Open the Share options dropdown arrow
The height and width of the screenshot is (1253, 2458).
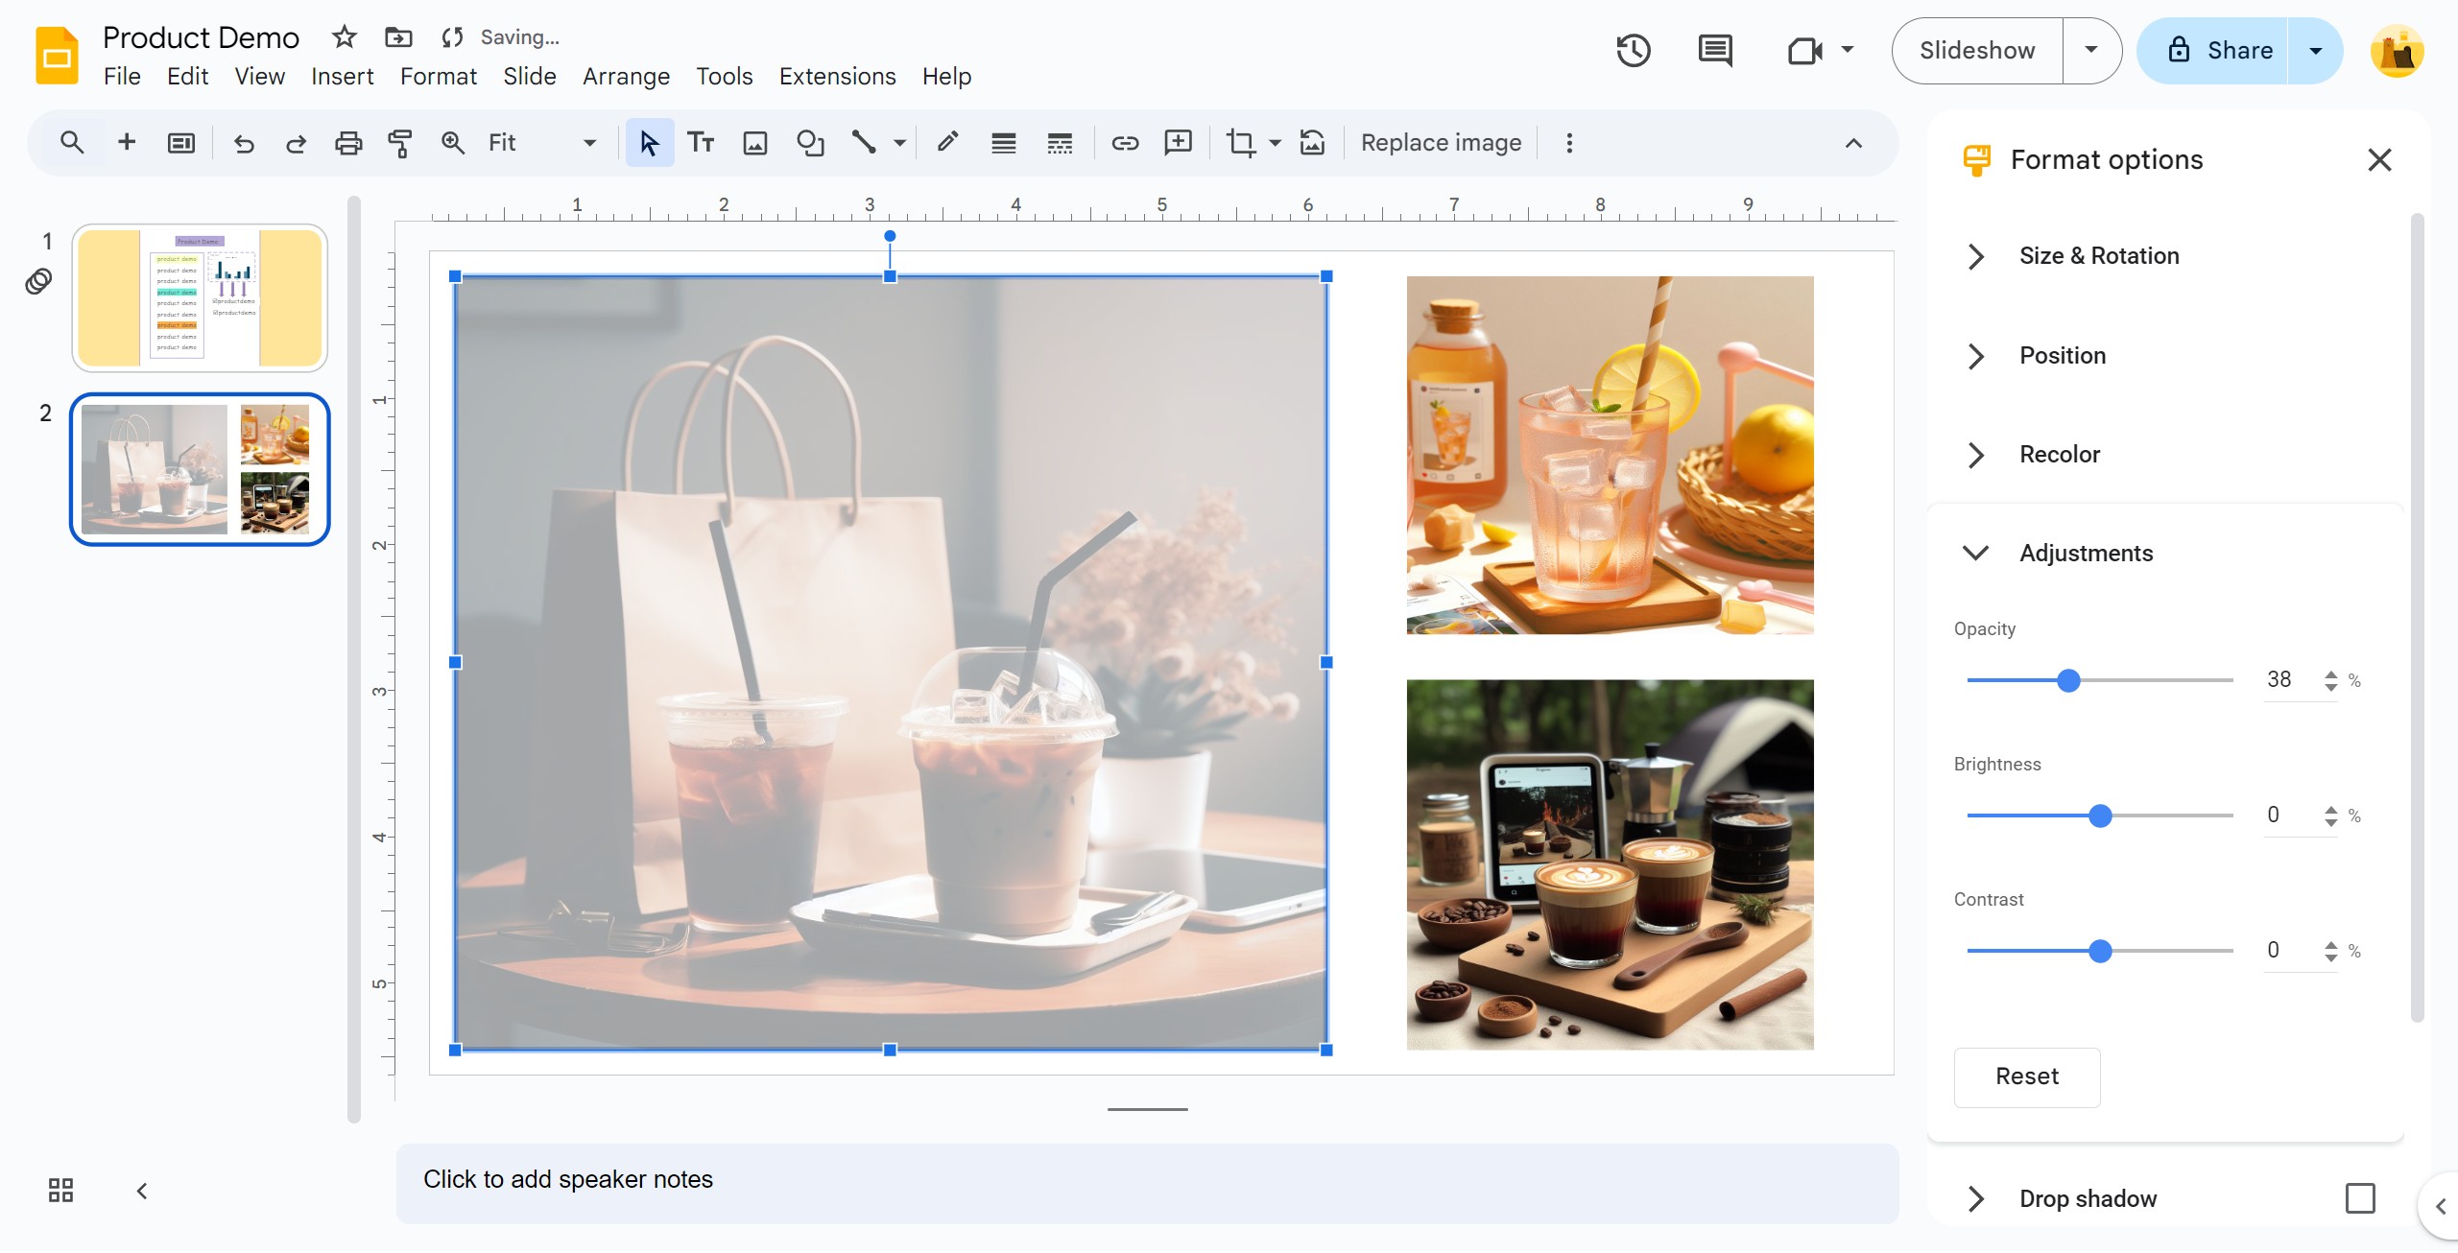(2315, 50)
